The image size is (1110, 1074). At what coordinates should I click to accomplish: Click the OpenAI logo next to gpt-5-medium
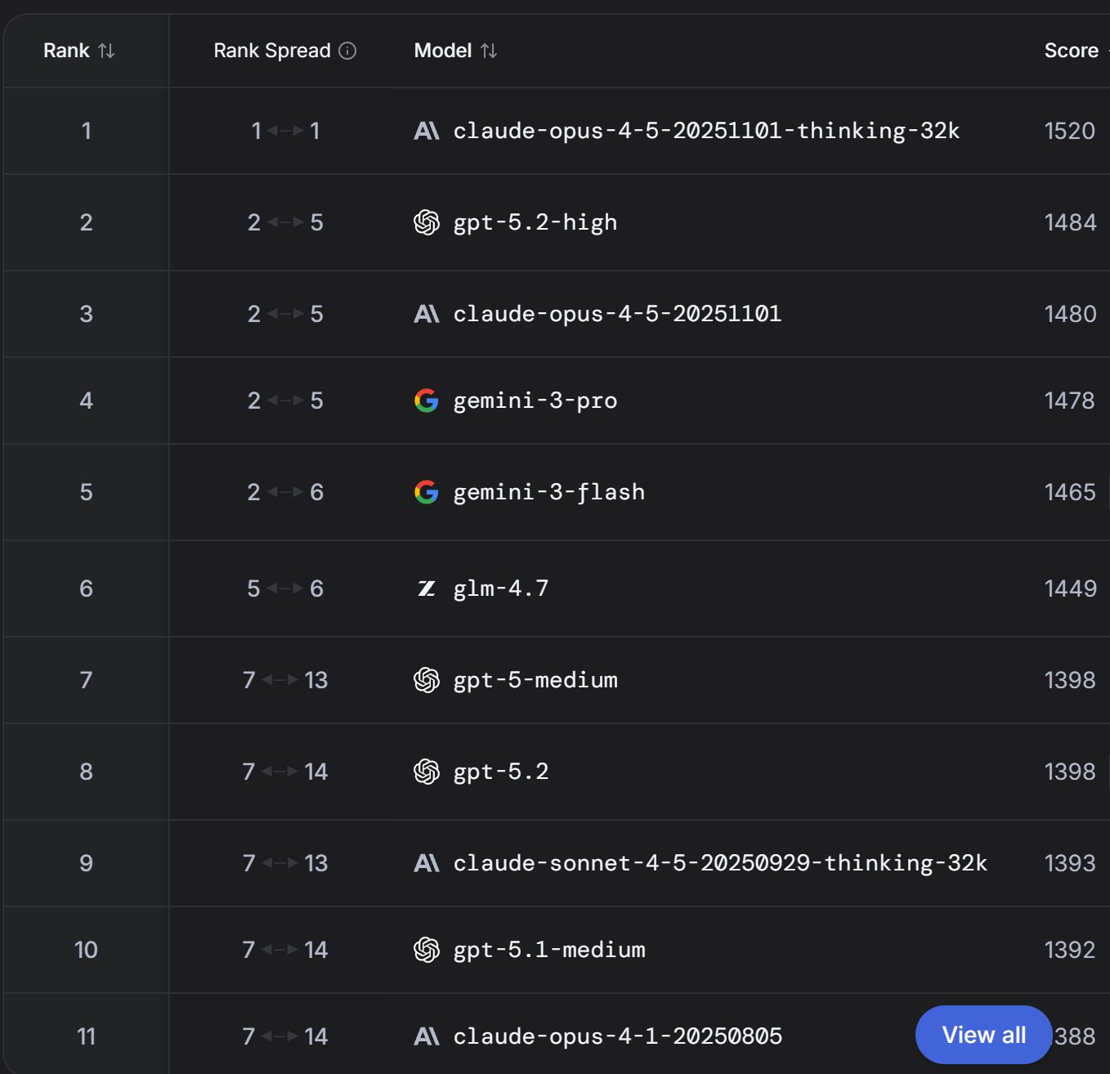(427, 680)
